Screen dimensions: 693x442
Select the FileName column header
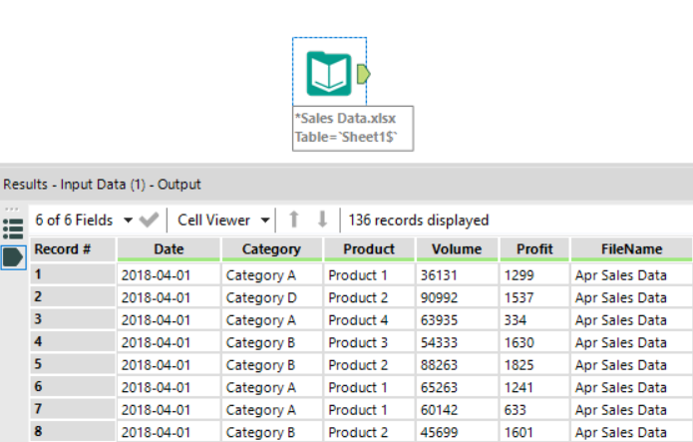631,249
